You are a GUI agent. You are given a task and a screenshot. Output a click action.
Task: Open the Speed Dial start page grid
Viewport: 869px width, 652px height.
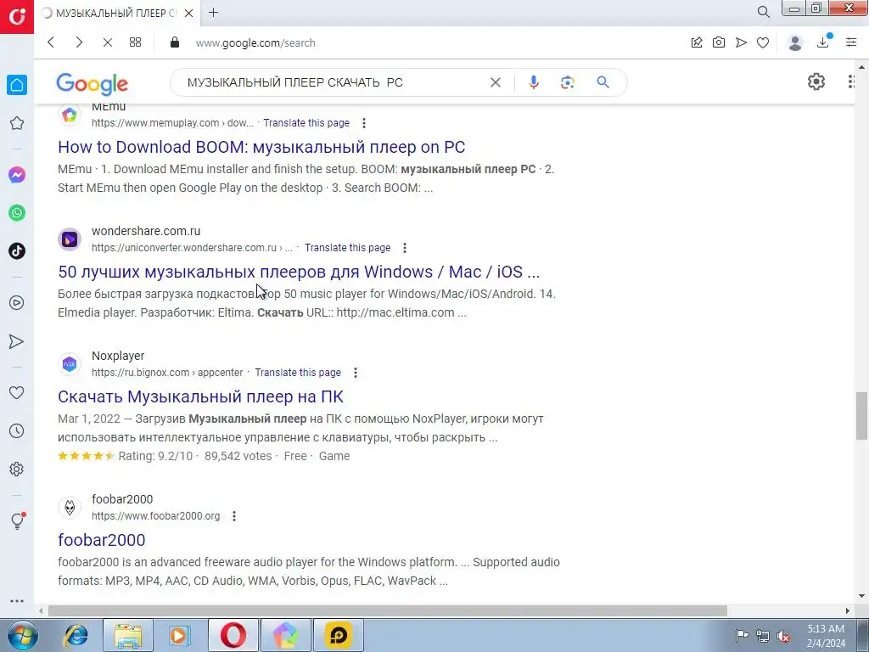tap(135, 42)
